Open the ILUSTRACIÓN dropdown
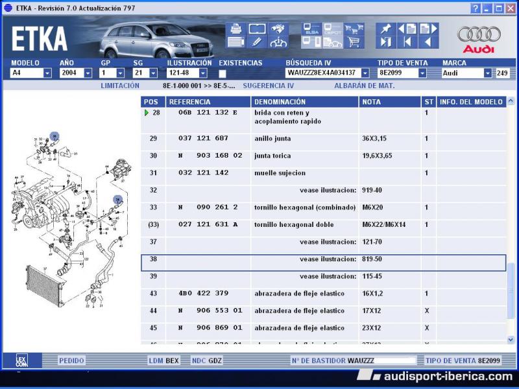This screenshot has height=389, width=519. [203, 73]
